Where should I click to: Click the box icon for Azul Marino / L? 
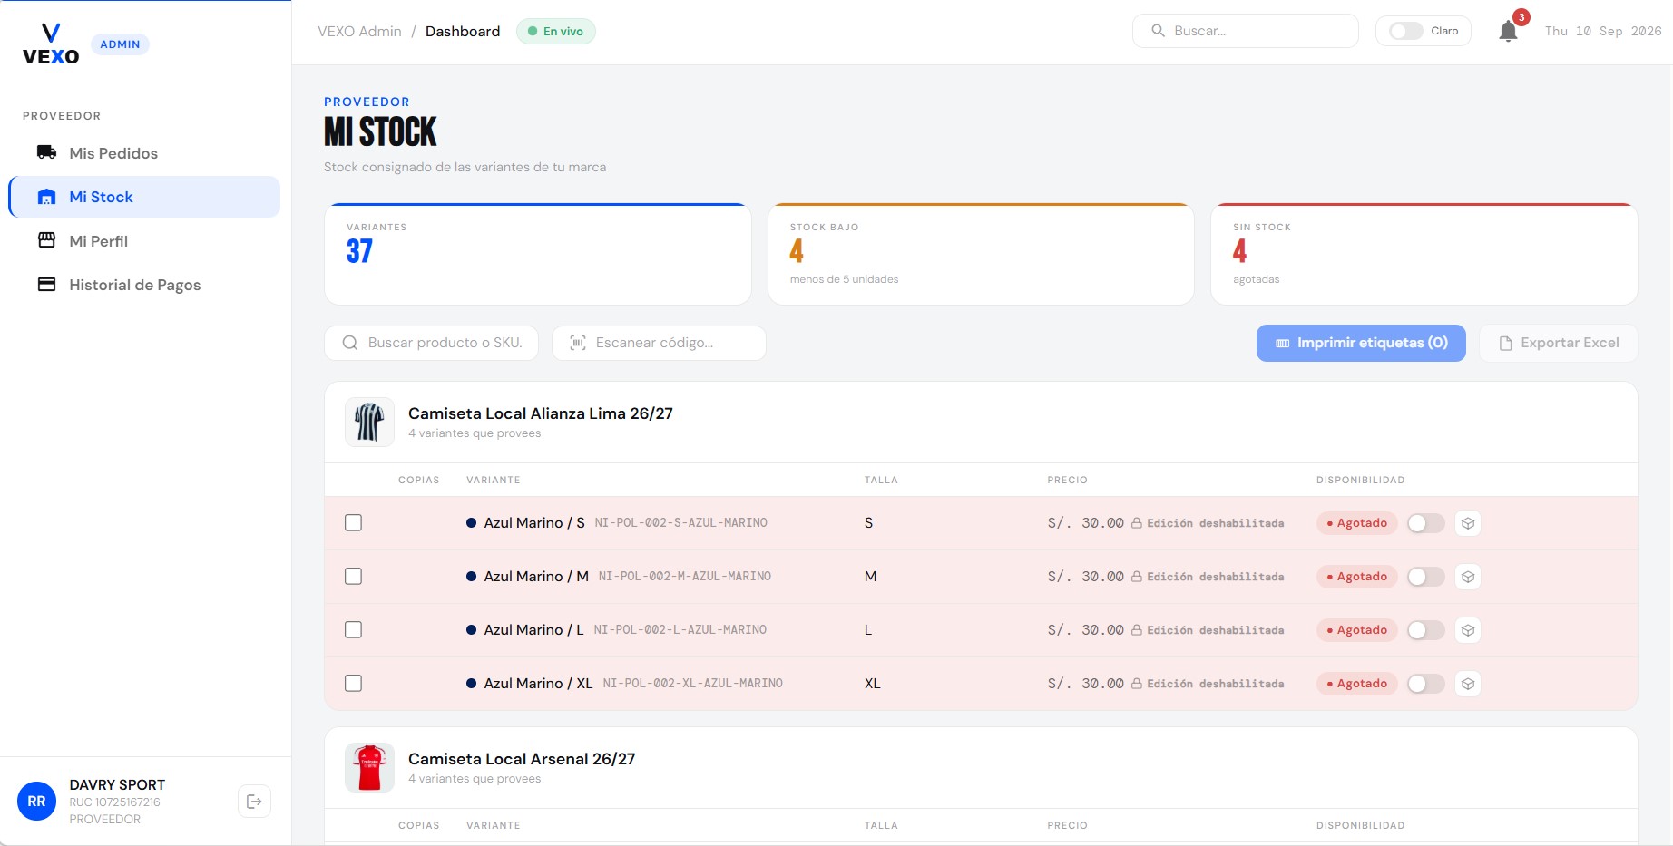(x=1468, y=630)
